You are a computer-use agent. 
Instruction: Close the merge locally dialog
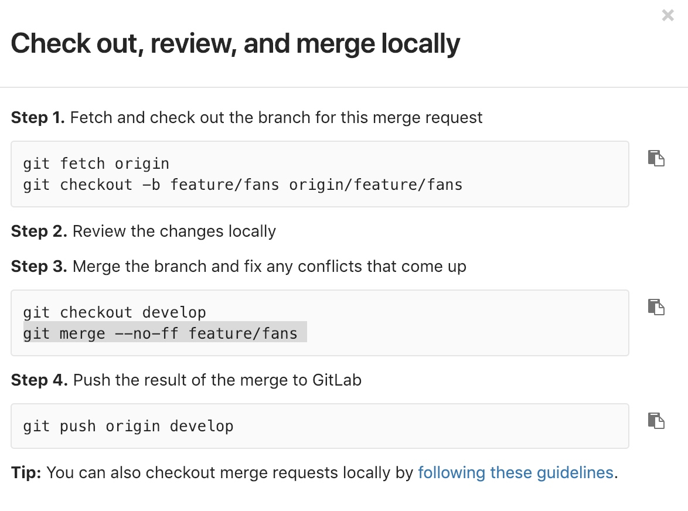(667, 16)
